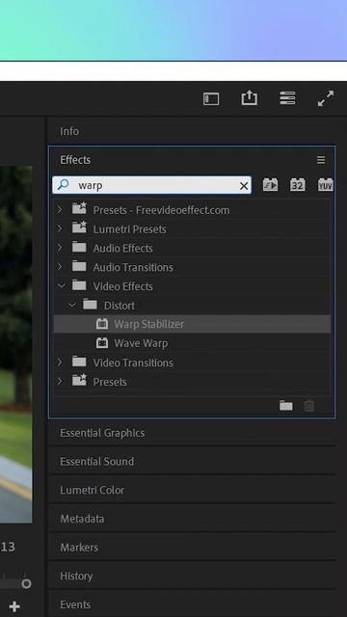
Task: Collapse the Distort subfolder arrow
Action: 72,305
